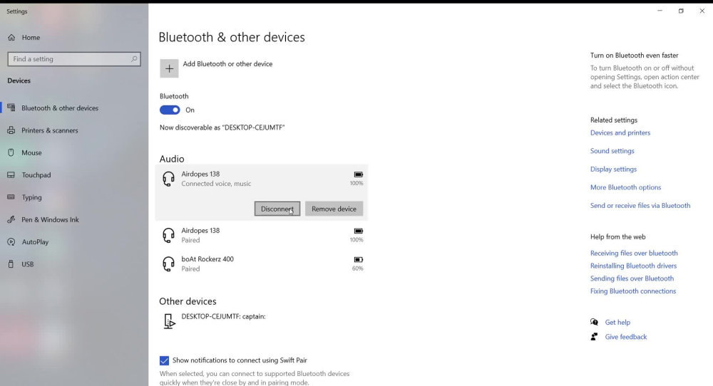Click the Now discoverable as DESKTOP-CEJUMTF text

coord(222,127)
